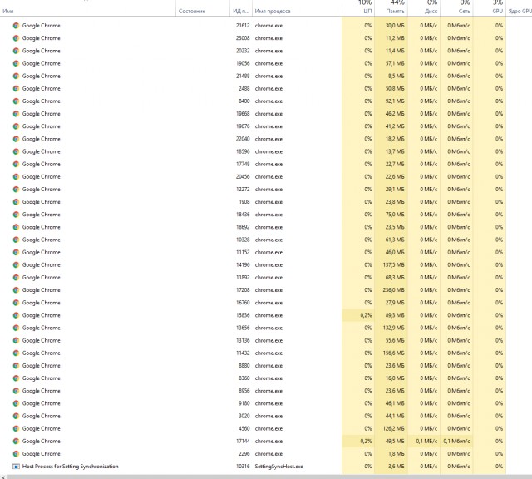Click the Chrome icon for PID 18596
The image size is (532, 479).
(16, 151)
